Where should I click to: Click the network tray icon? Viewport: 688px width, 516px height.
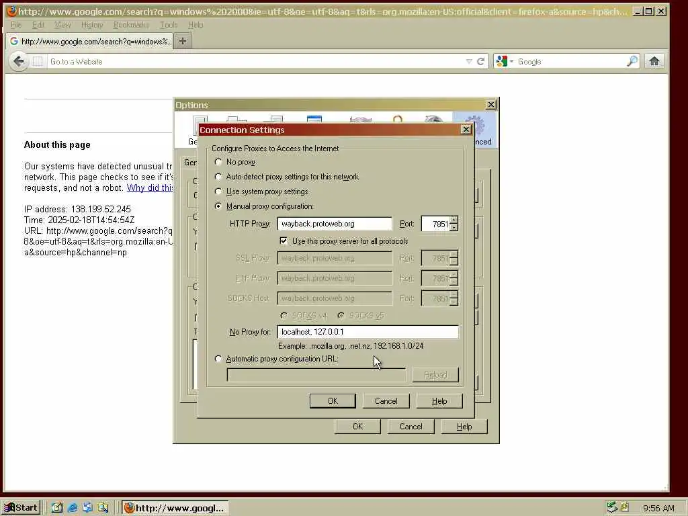[x=611, y=507]
